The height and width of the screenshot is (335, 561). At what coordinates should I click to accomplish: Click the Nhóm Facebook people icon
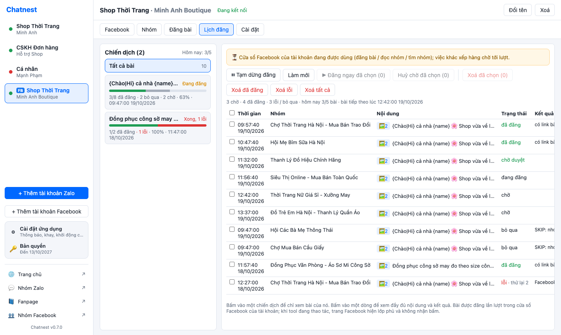click(x=11, y=315)
